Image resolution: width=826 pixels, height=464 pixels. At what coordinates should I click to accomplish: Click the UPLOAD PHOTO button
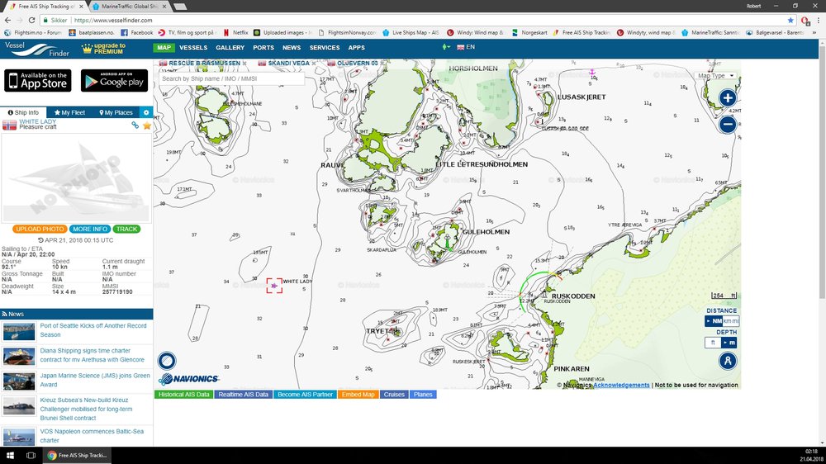(x=40, y=229)
